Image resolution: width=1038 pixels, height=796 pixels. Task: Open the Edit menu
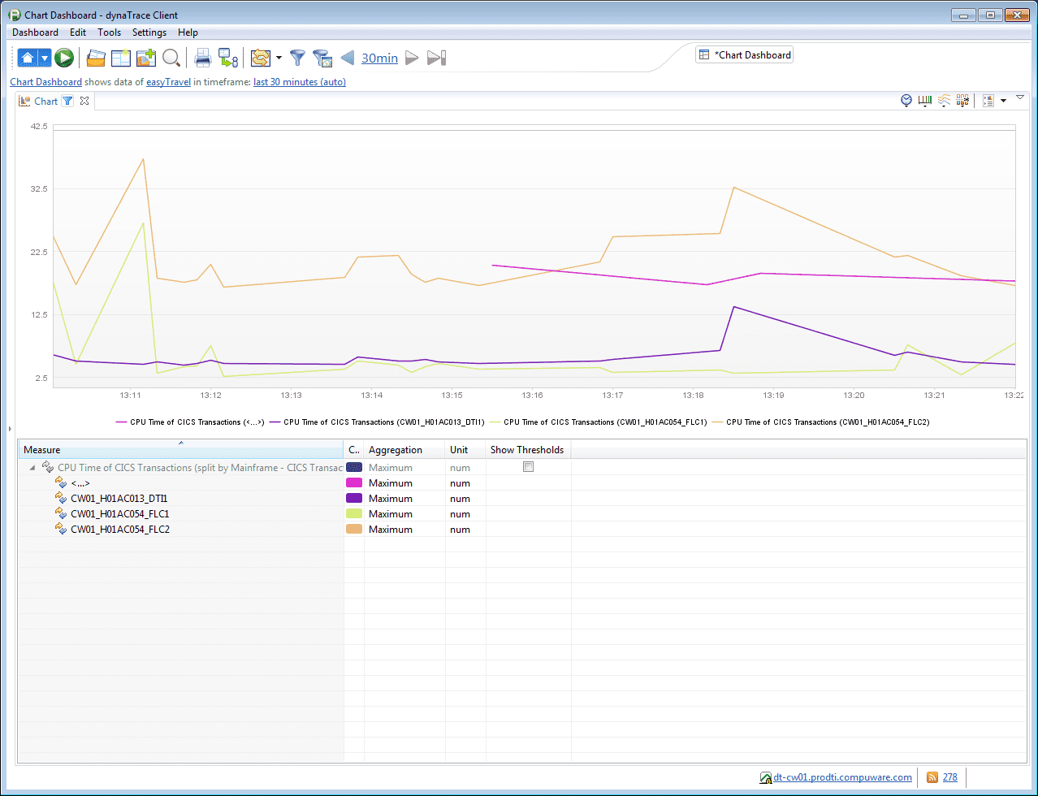click(78, 32)
